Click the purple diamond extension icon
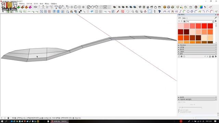Viewport: 219px width, 123px height. coord(30,7)
